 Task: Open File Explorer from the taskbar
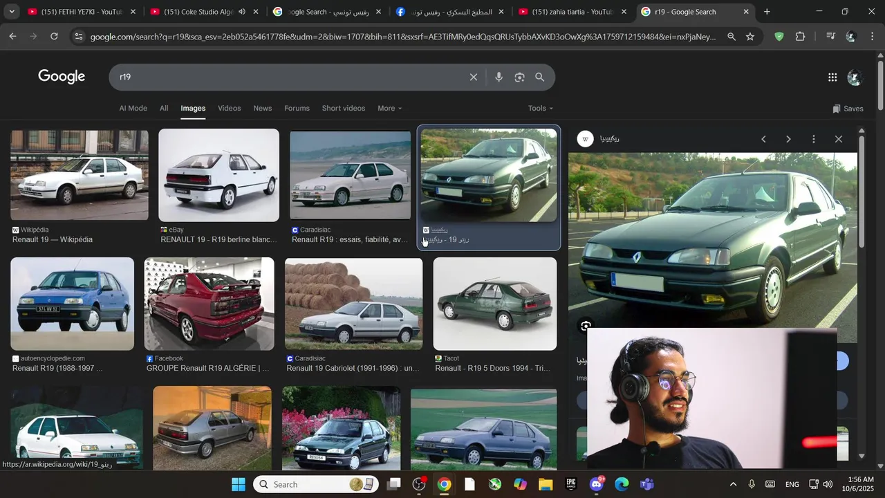546,484
